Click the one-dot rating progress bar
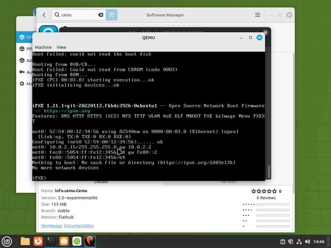This screenshot has width=331, height=248. click(x=273, y=226)
